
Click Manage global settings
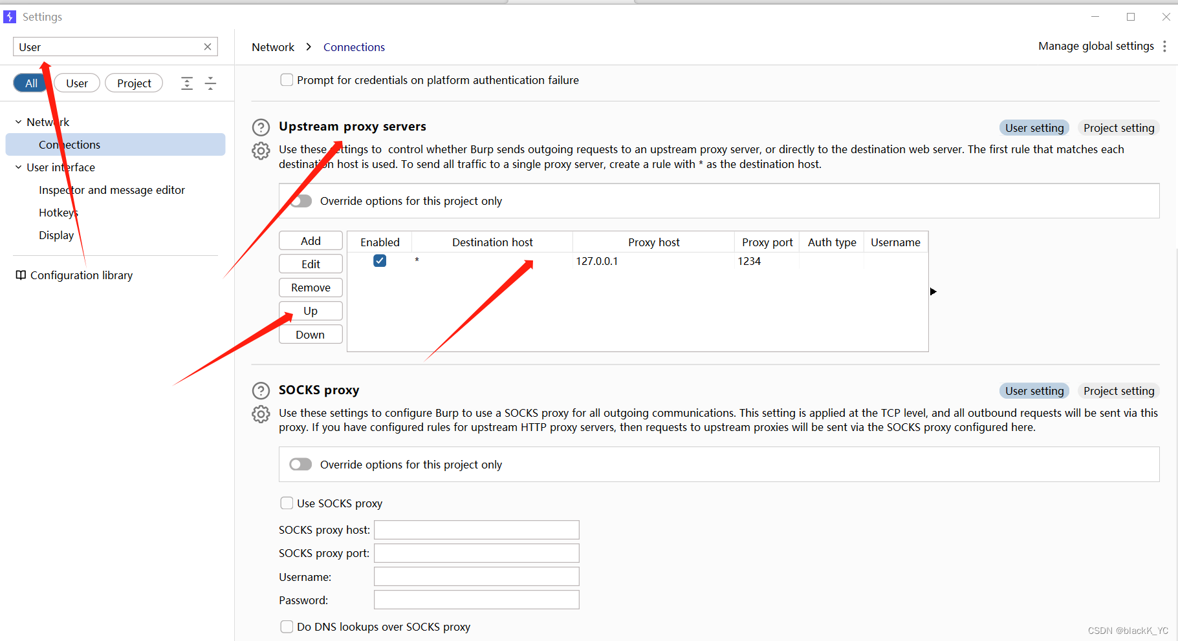pyautogui.click(x=1096, y=46)
